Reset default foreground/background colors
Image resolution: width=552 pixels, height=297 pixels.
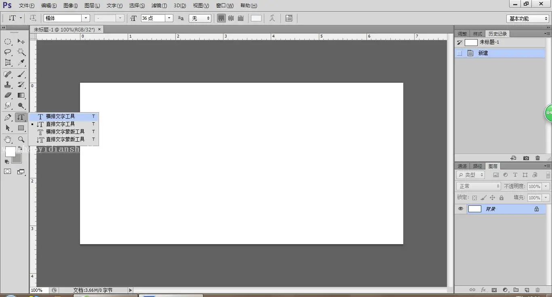click(7, 162)
